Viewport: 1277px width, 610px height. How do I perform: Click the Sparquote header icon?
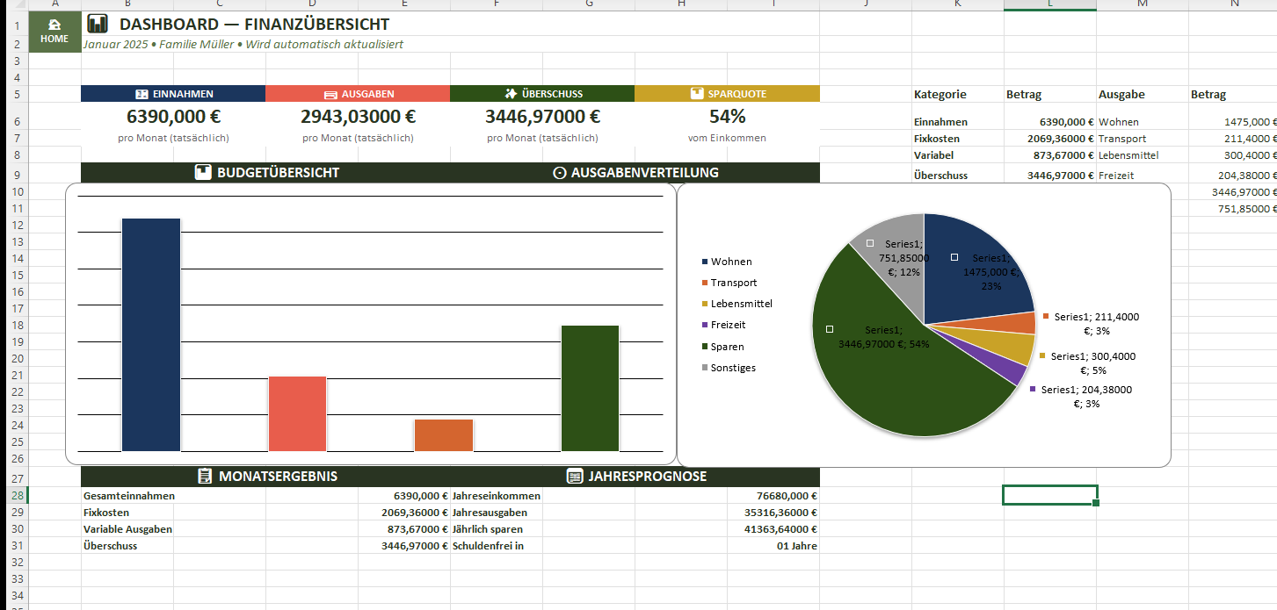(x=697, y=94)
